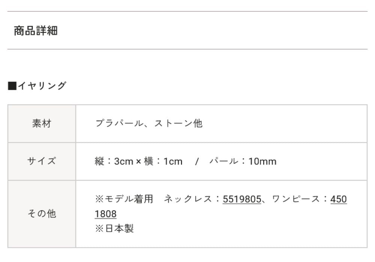375x262 pixels.
Task: Click the その他 row header cell
Action: click(x=42, y=214)
